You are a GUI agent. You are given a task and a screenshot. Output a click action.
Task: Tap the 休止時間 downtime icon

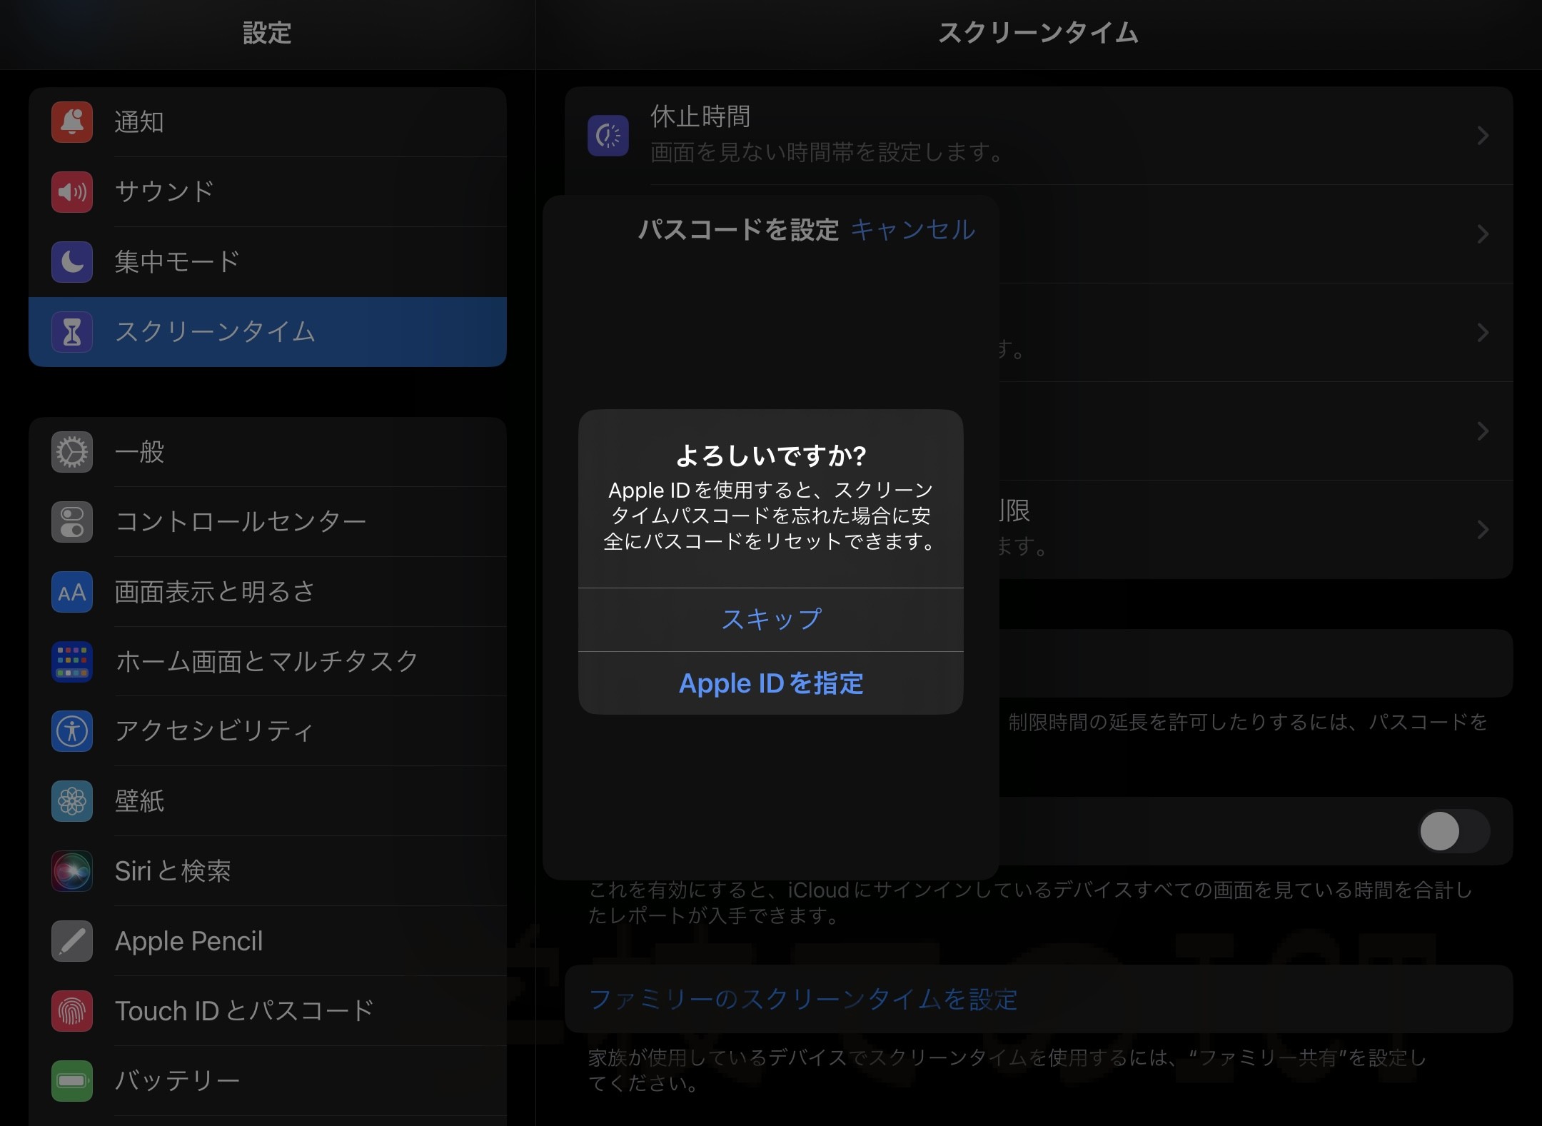tap(608, 136)
